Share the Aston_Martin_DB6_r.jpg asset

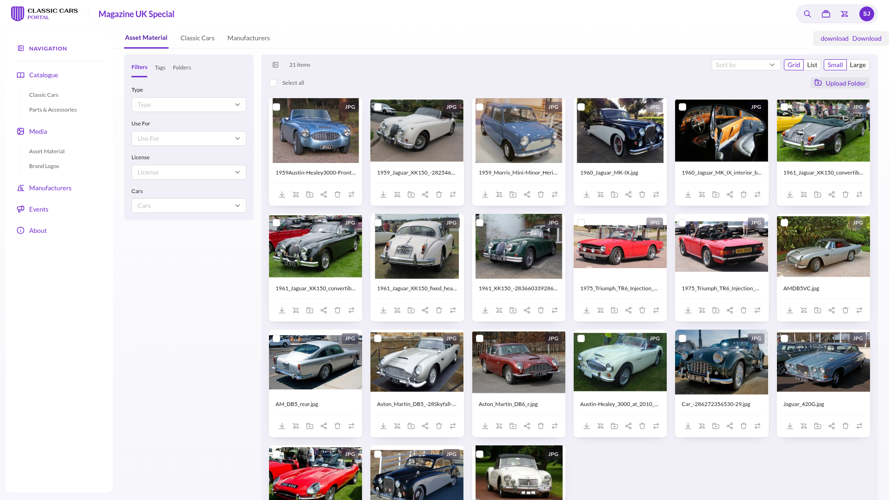[x=527, y=426]
